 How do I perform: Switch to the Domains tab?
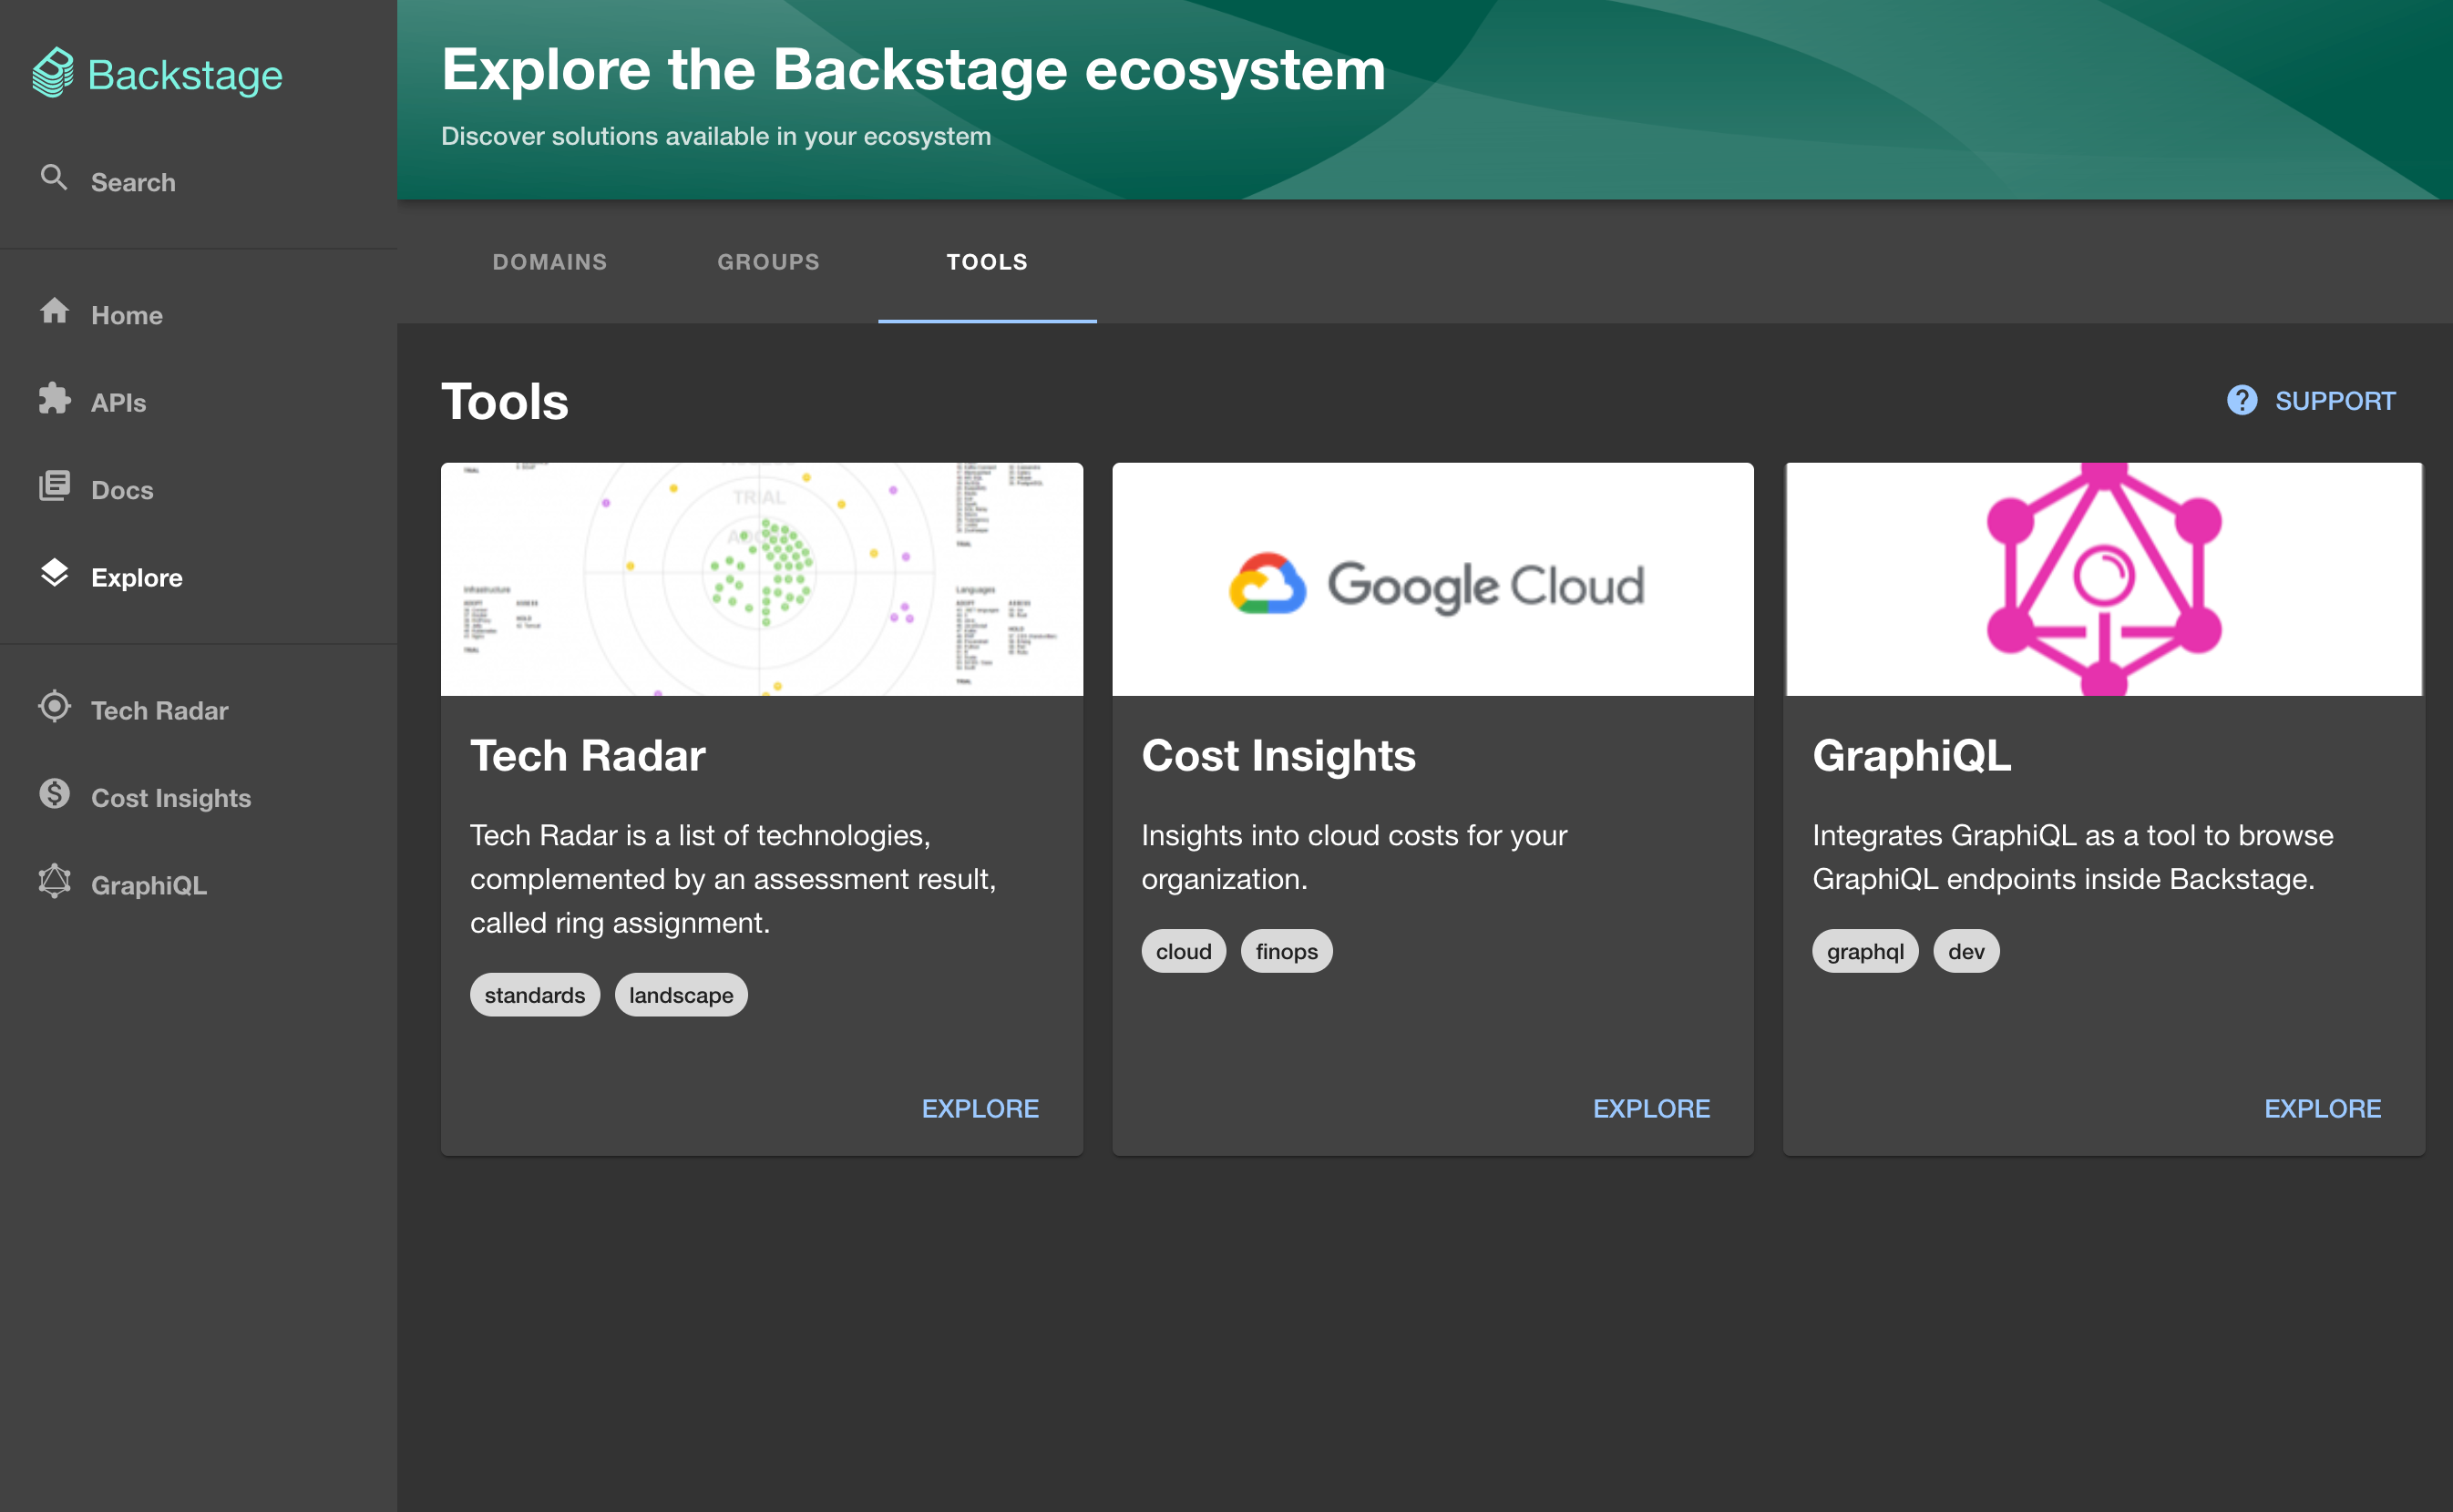(x=550, y=261)
